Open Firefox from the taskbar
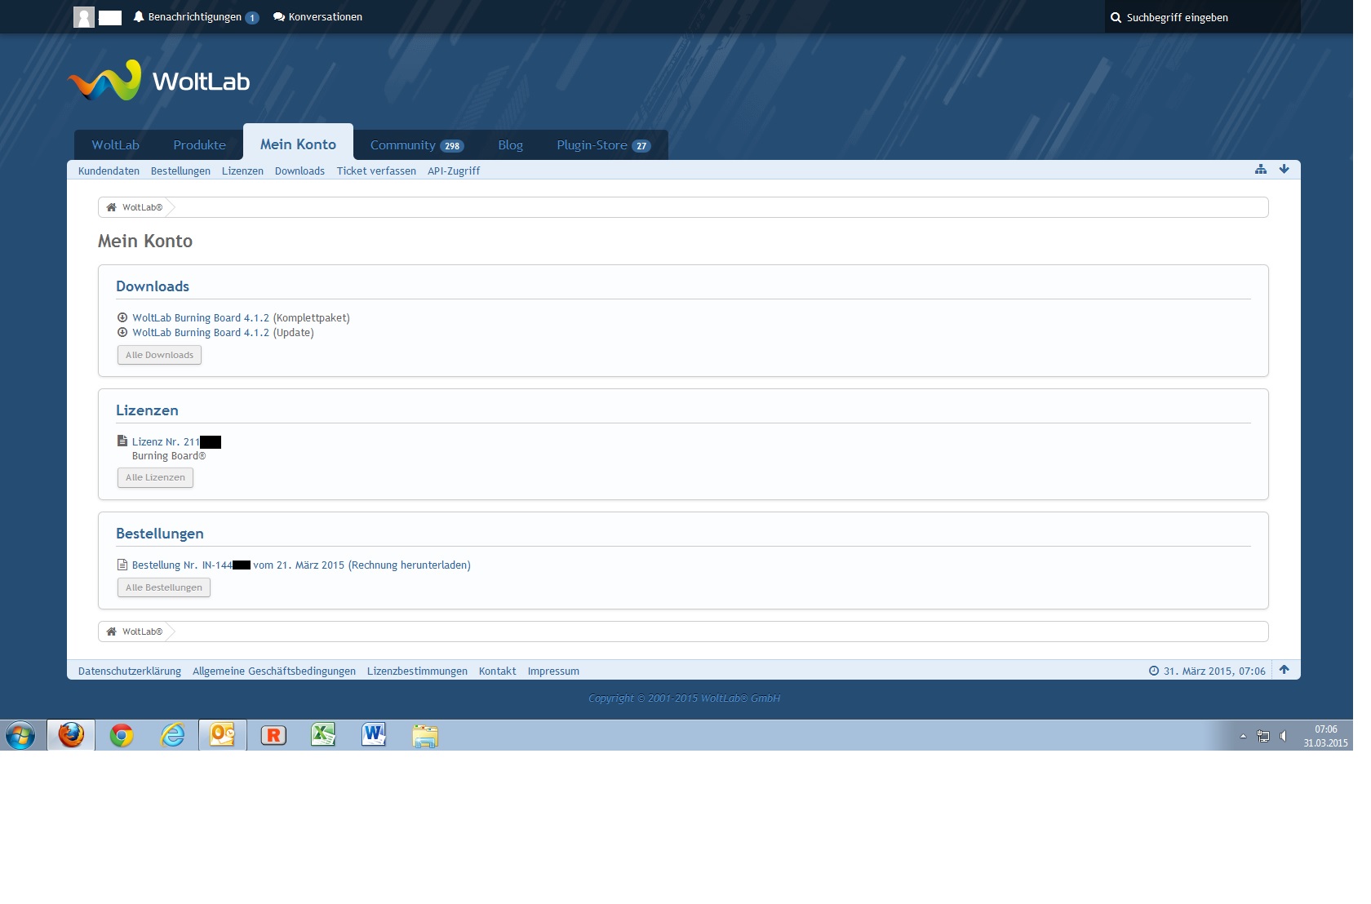 (71, 735)
